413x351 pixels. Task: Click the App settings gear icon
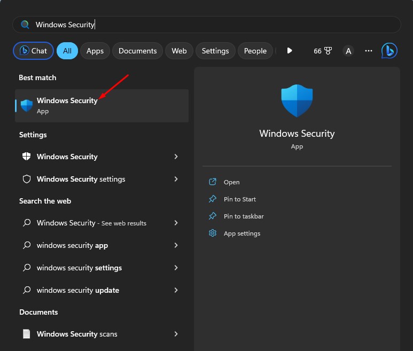pyautogui.click(x=213, y=233)
